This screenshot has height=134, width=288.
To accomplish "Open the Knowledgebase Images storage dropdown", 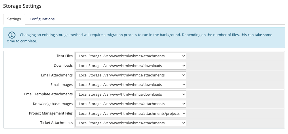I will [131, 104].
